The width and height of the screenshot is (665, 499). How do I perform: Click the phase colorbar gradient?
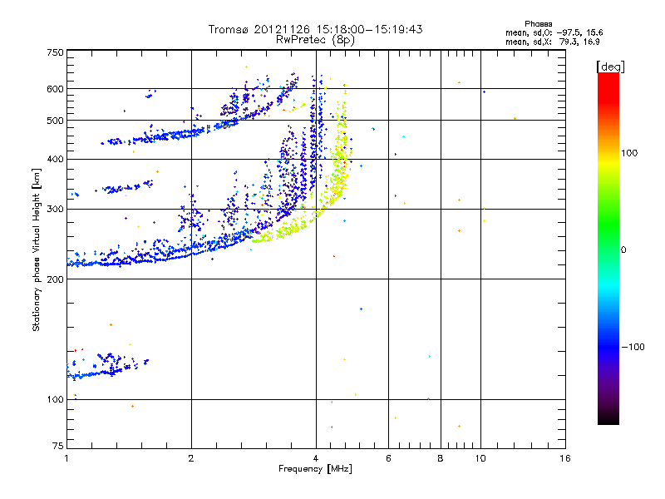[x=608, y=248]
